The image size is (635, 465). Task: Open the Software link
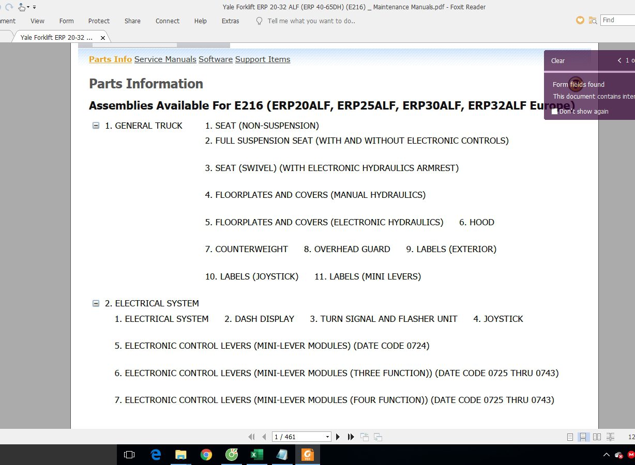tap(216, 59)
